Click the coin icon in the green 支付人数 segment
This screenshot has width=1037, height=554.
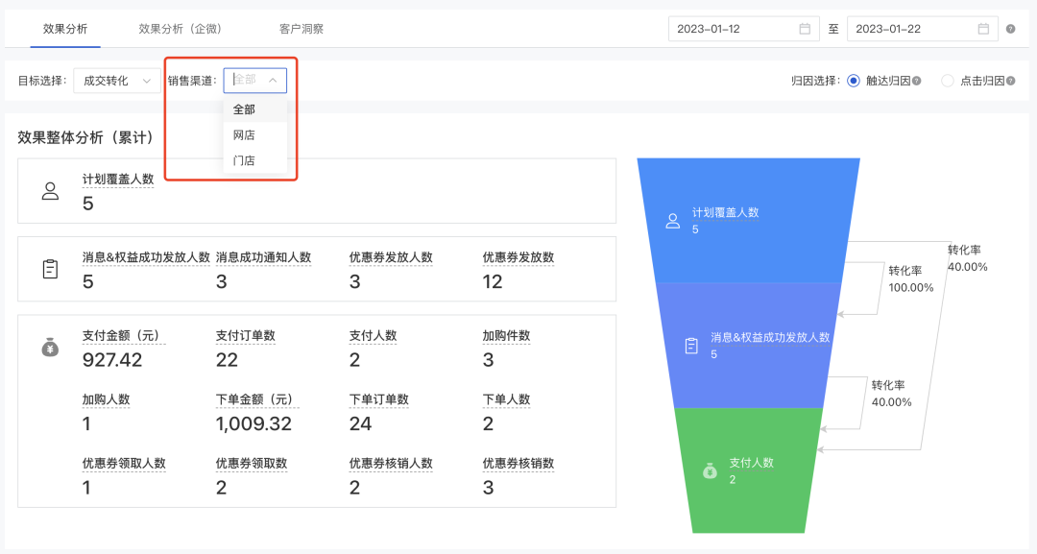click(710, 470)
